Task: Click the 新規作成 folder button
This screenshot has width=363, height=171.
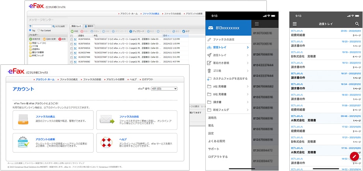Action: [35, 39]
